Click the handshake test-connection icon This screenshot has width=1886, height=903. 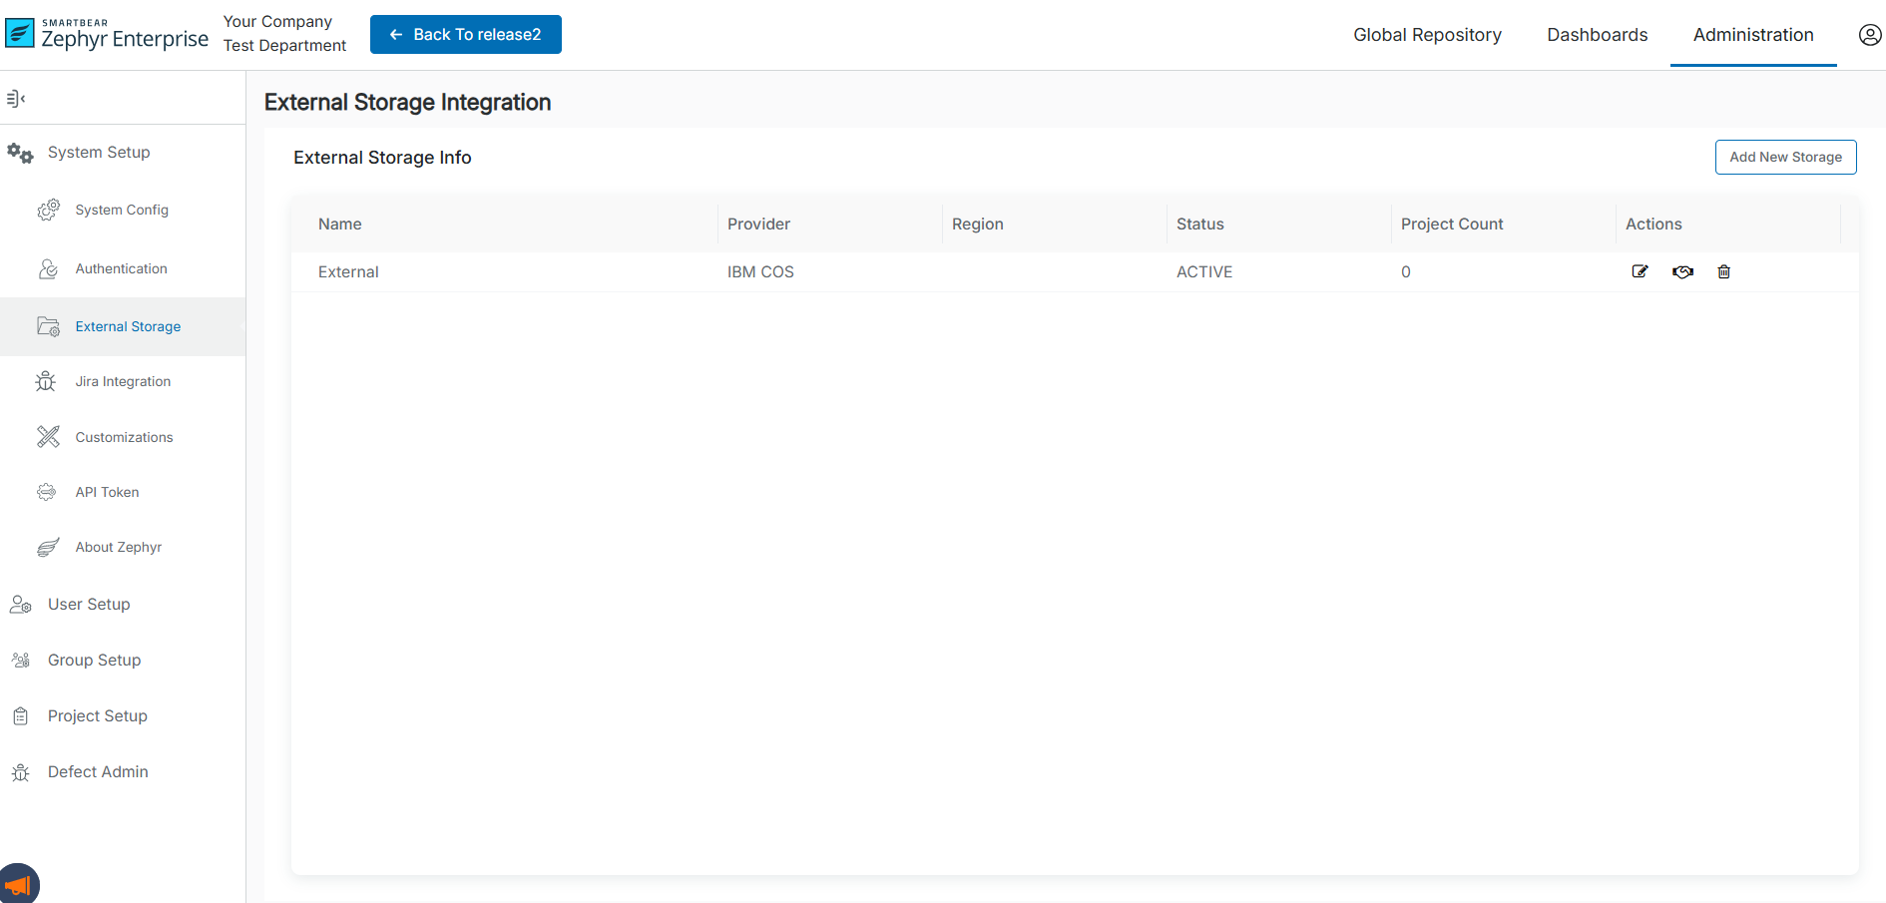coord(1682,271)
